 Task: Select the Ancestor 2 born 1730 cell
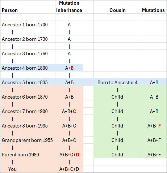click(28, 39)
